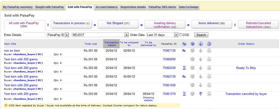Open PaisaPay ID 75962509 link
This screenshot has width=280, height=109.
pyautogui.click(x=169, y=68)
